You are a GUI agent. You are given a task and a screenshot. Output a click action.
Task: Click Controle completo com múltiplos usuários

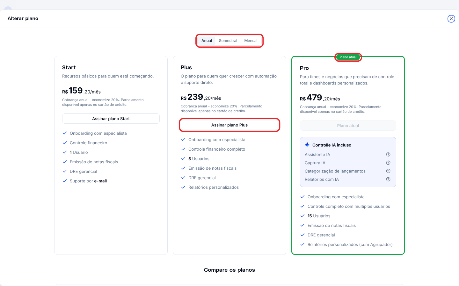click(x=349, y=206)
